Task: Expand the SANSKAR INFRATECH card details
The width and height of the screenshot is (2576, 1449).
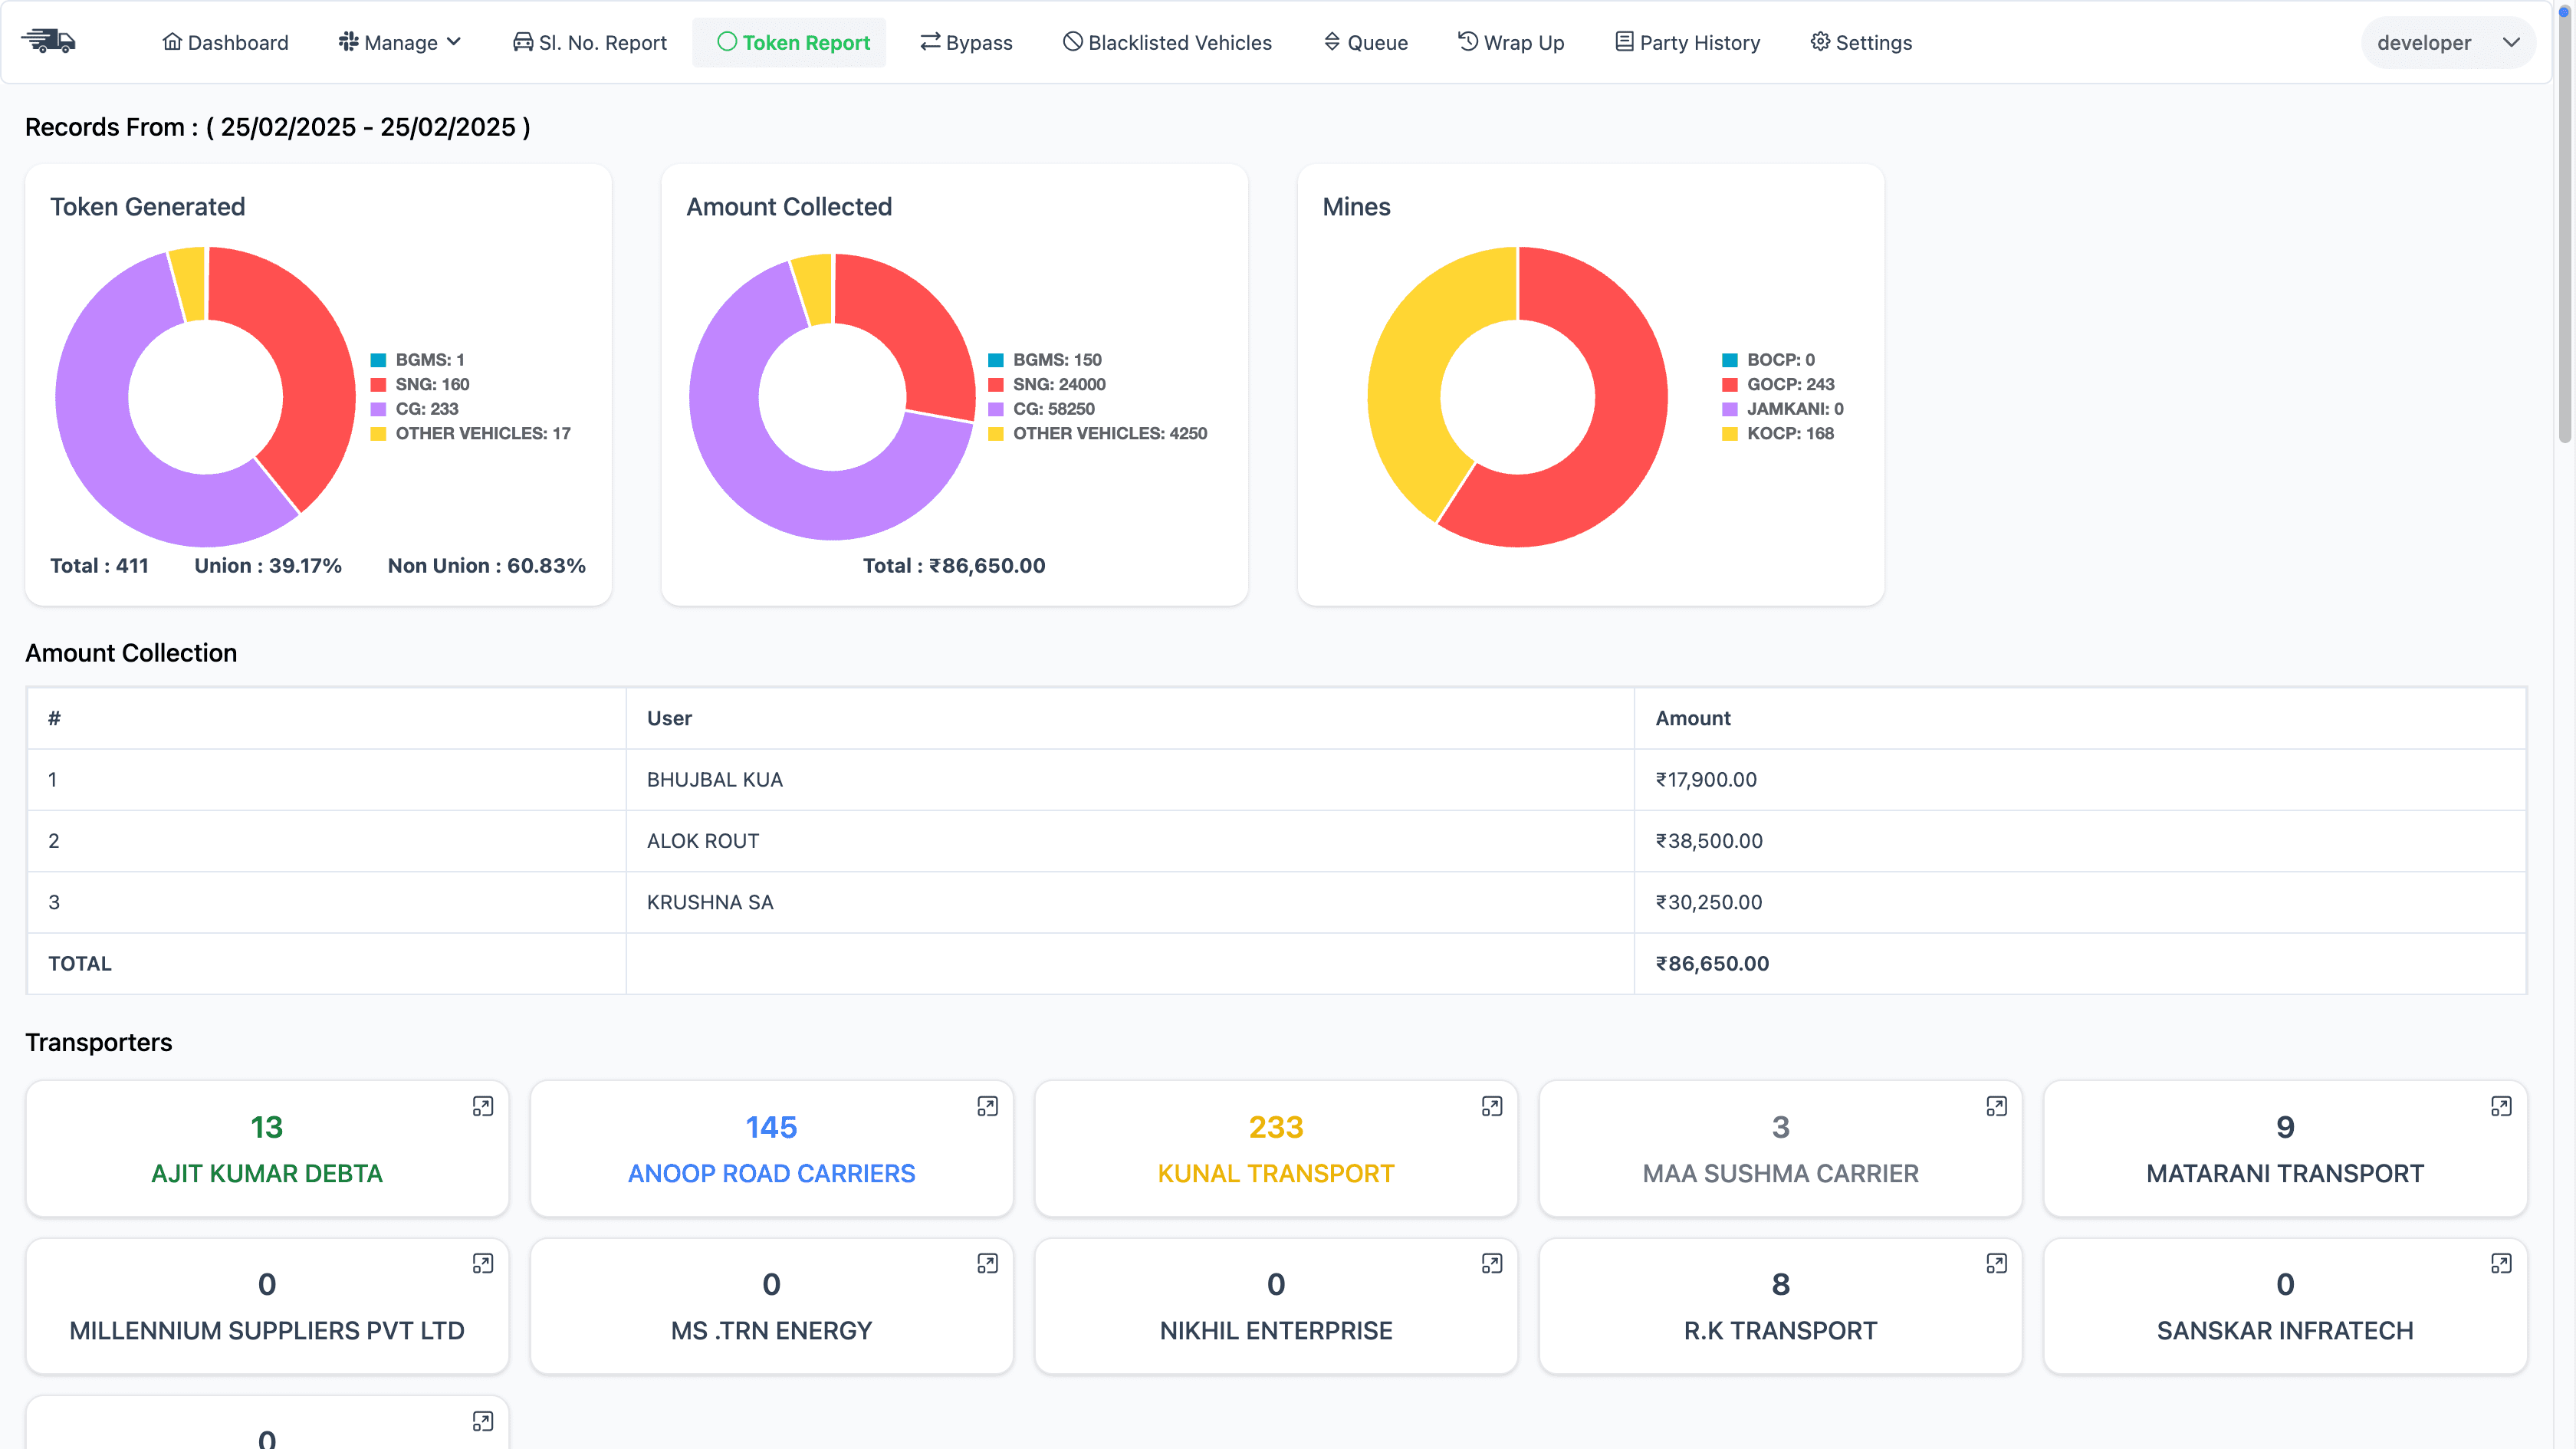Action: [2500, 1263]
